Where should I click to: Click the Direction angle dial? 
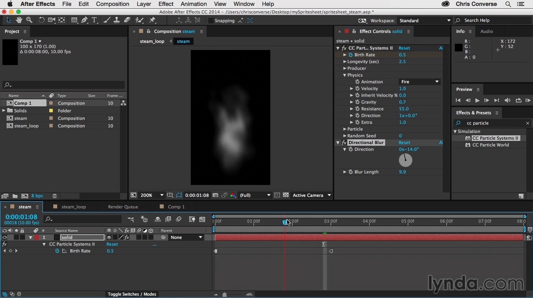pyautogui.click(x=405, y=160)
